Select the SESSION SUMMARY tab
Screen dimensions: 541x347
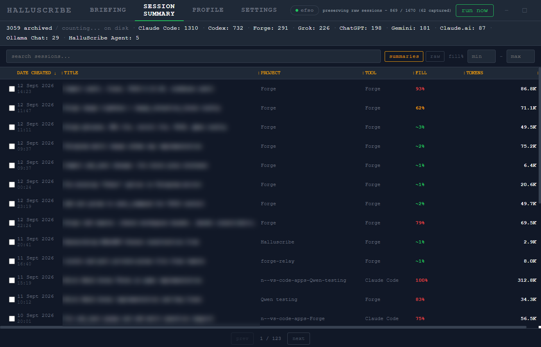point(159,10)
